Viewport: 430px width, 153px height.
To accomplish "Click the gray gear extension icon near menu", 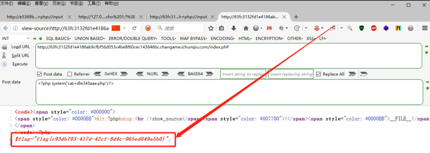I will pyautogui.click(x=410, y=28).
